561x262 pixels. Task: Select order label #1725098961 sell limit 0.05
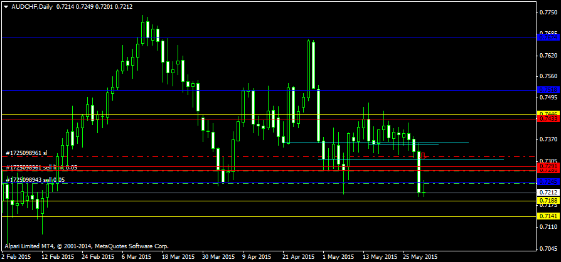point(41,167)
